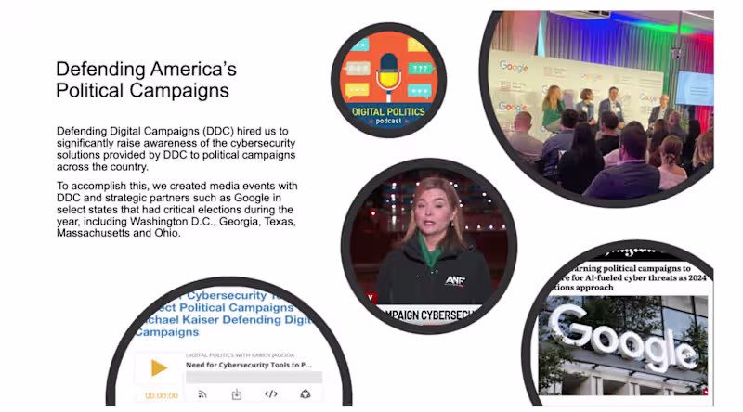Screen dimensions: 743x412
Task: Click the embed code icon in podcast player
Action: (271, 393)
